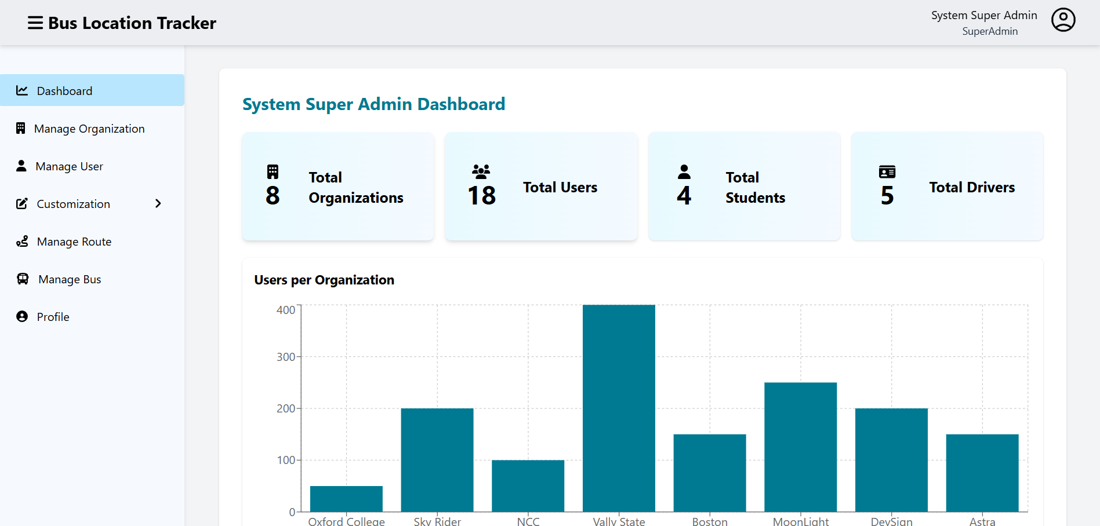Click the Dashboard chart icon in sidebar
Screen dimensions: 1100x526
click(22, 90)
